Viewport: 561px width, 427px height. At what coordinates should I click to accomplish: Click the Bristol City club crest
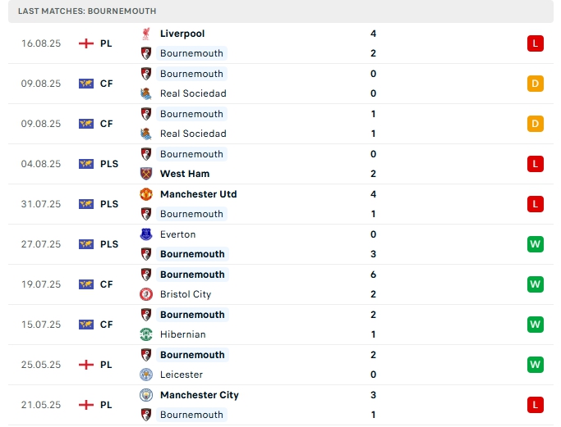146,294
